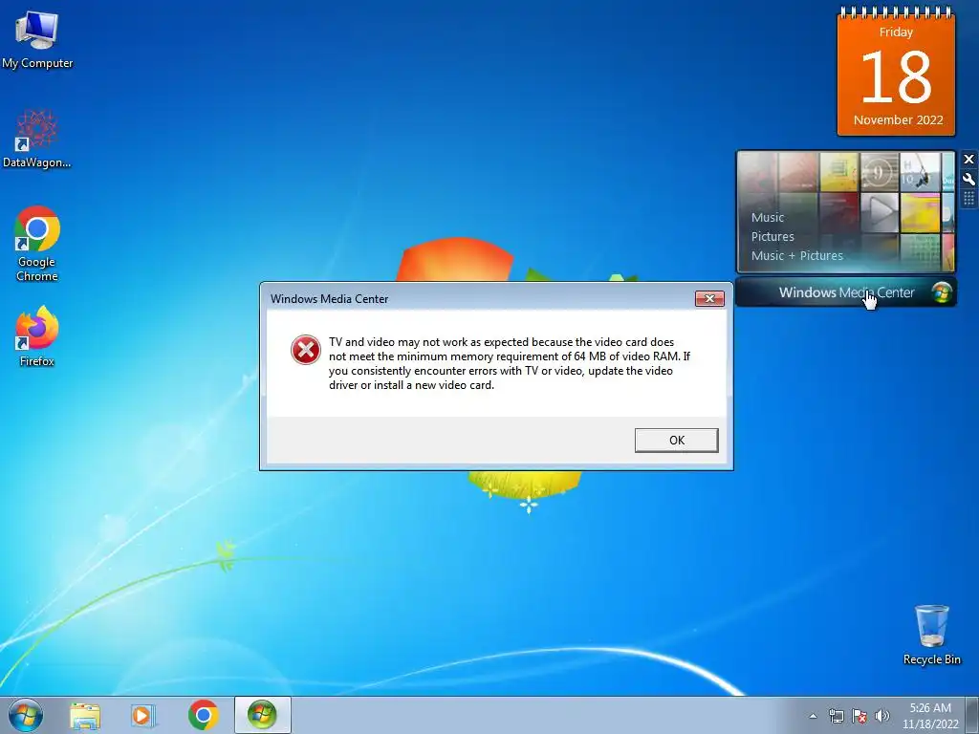979x734 pixels.
Task: Open the My Computer desktop icon
Action: (x=37, y=39)
